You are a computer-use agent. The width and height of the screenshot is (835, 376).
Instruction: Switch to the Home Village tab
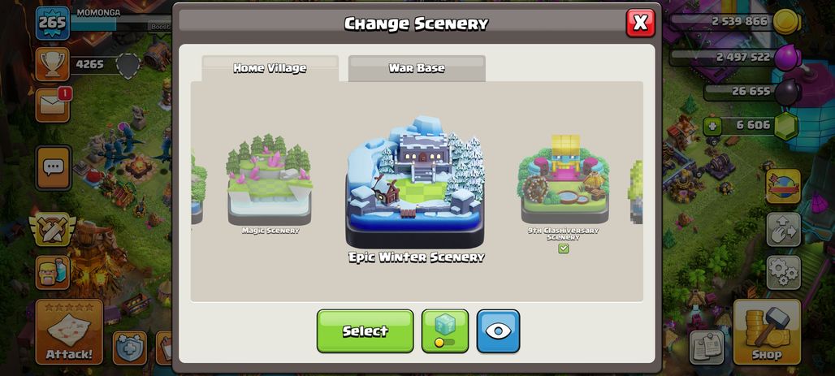pyautogui.click(x=270, y=68)
